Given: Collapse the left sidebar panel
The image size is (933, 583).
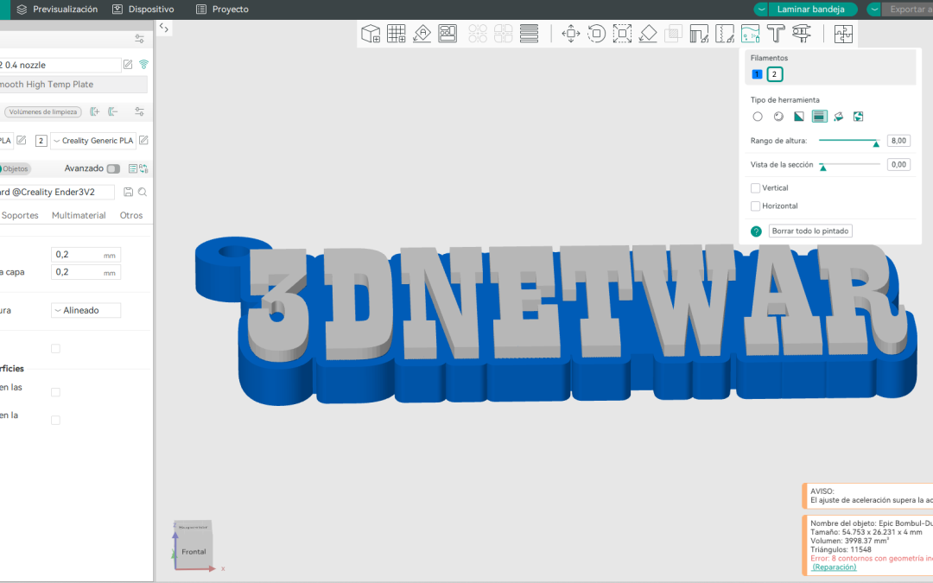Looking at the screenshot, I should (163, 28).
